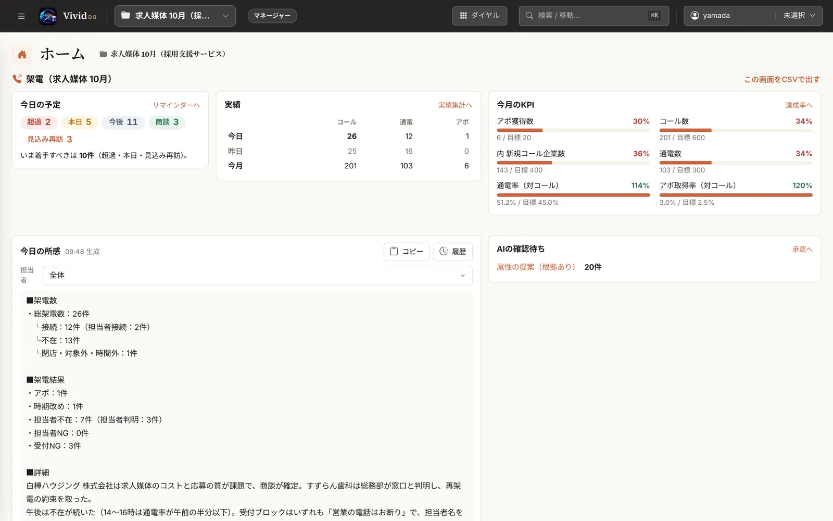Viewport: 833px width, 521px height.
Task: Copy today's report with コピー button
Action: [407, 252]
